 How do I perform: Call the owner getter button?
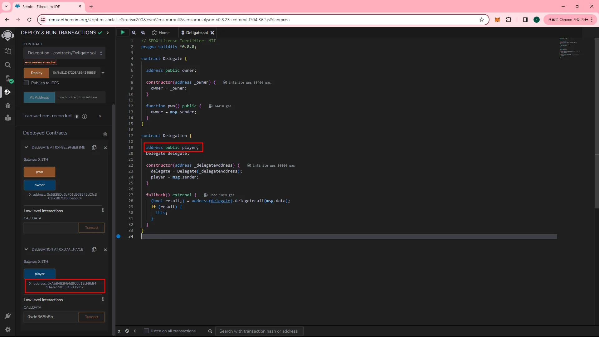(40, 185)
